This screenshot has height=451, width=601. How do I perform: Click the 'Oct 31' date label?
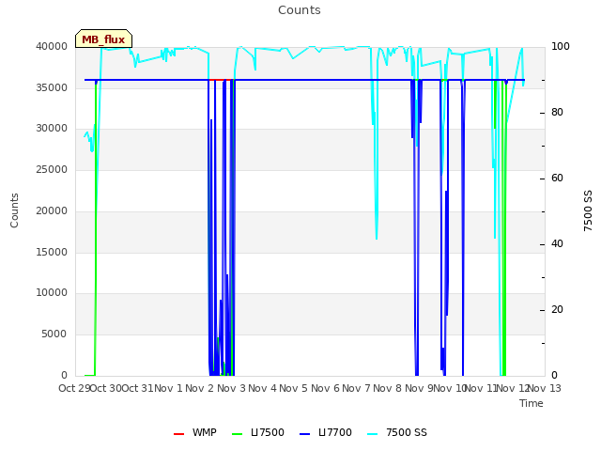point(138,388)
